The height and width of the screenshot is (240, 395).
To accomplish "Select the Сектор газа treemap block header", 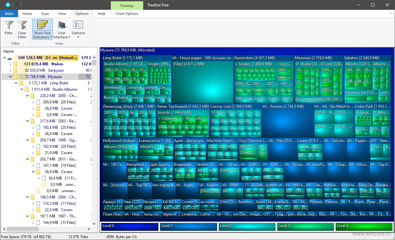I will [236, 107].
